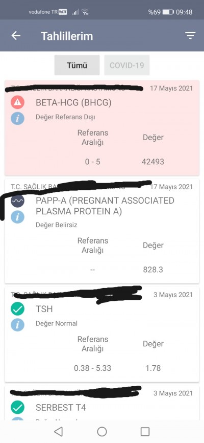The width and height of the screenshot is (204, 443).
Task: Tap BETA-HCG value 42493
Action: pyautogui.click(x=153, y=162)
